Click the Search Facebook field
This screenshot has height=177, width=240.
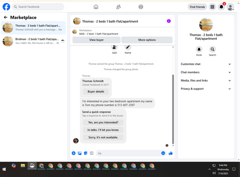pos(38,7)
